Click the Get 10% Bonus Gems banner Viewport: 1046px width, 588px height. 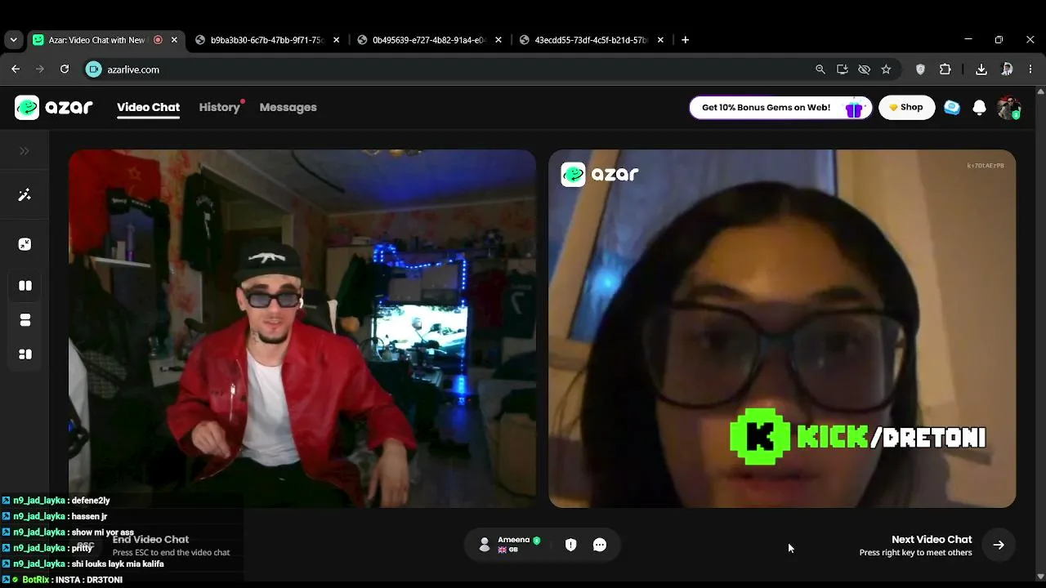(x=780, y=108)
